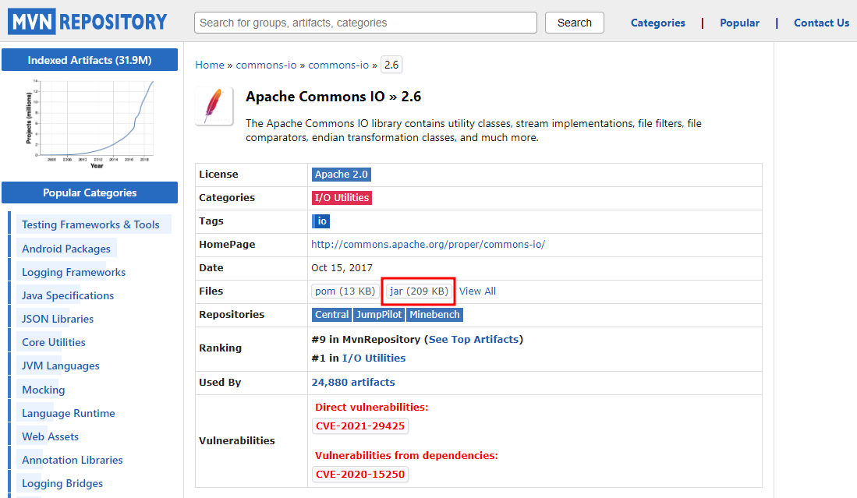The image size is (857, 498).
Task: Open Contact Us page
Action: [821, 23]
